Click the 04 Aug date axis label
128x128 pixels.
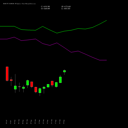tap(19, 122)
